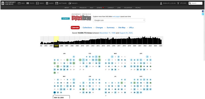This screenshot has width=205, height=99.
Task: Click the red heart beside Donate
Action: click(103, 8)
